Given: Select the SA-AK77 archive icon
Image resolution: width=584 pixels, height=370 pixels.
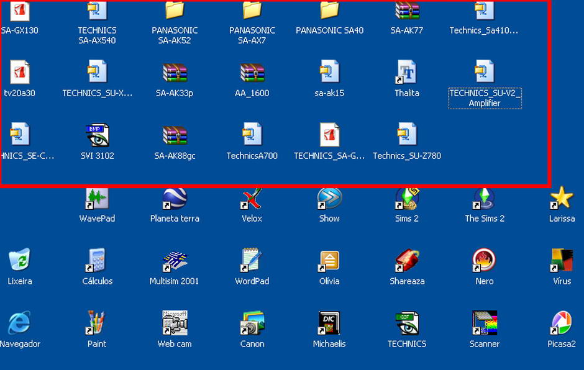Looking at the screenshot, I should [x=407, y=11].
